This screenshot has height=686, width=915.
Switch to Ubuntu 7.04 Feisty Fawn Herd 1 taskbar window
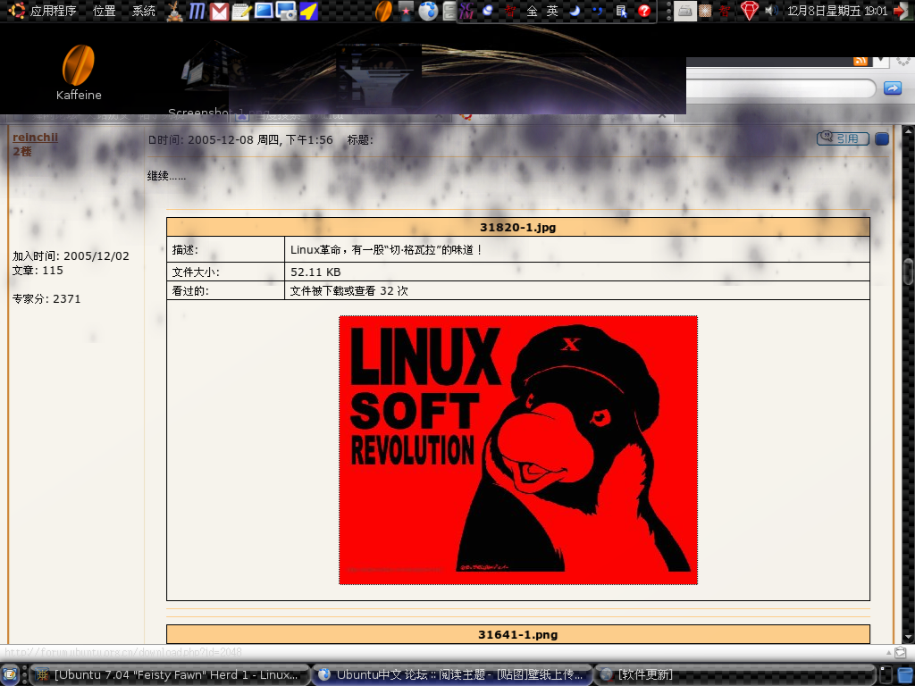[x=168, y=675]
